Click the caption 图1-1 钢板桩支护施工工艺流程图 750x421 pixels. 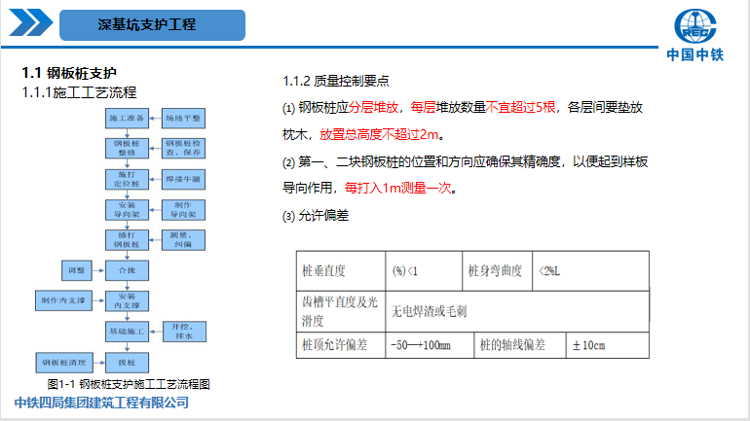129,384
